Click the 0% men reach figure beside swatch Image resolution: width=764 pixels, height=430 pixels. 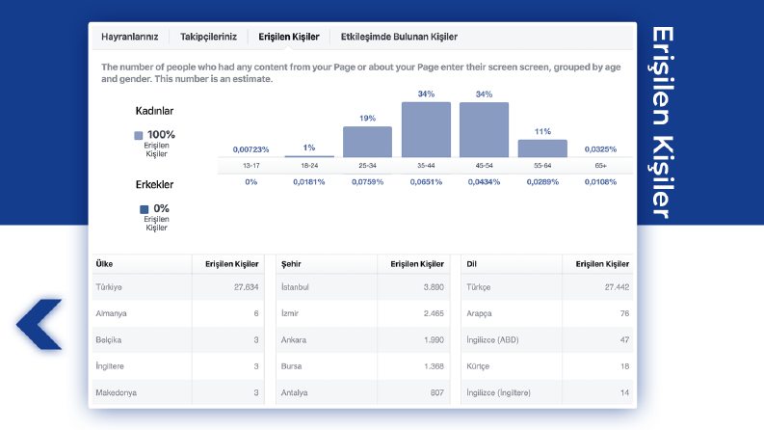coord(161,208)
